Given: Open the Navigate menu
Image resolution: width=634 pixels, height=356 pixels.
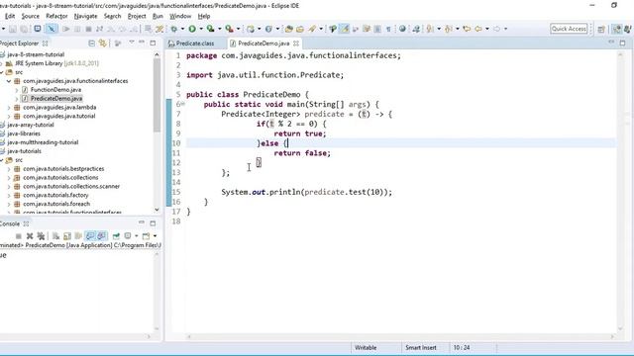Looking at the screenshot, I should [x=86, y=16].
